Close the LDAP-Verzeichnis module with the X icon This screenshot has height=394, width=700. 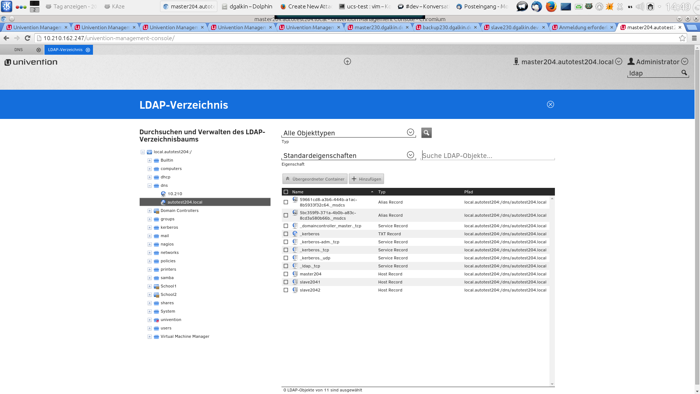(x=551, y=105)
